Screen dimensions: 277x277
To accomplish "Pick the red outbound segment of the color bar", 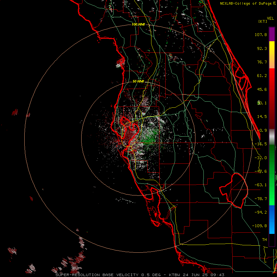I will [x=272, y=98].
